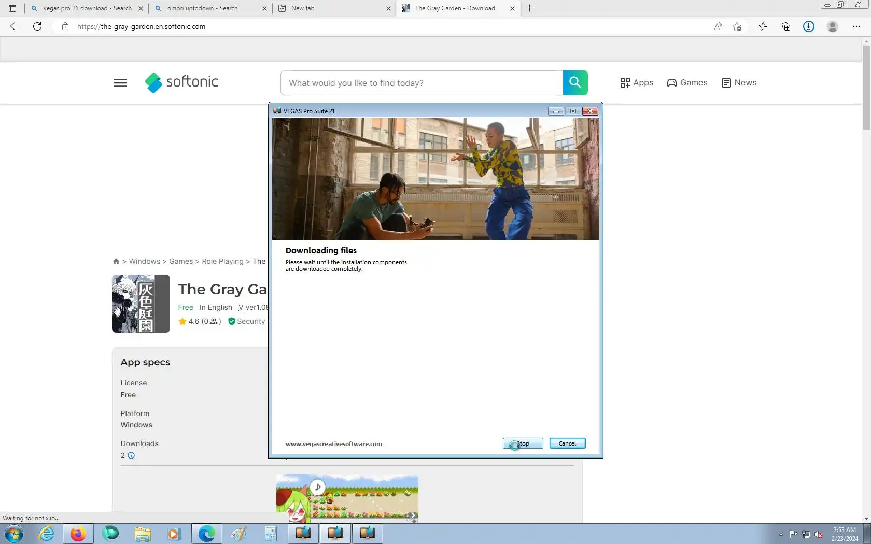Screen dimensions: 871x544
Task: Open media player taskbar icon
Action: tap(174, 534)
